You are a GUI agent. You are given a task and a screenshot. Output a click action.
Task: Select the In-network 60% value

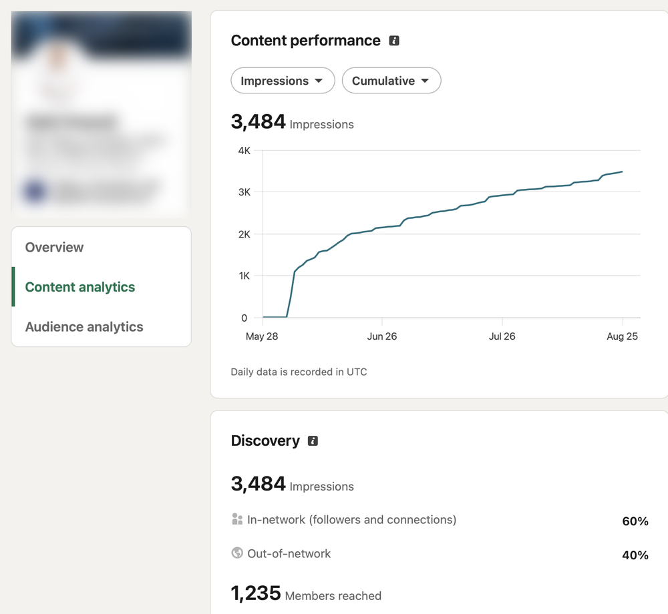point(635,521)
